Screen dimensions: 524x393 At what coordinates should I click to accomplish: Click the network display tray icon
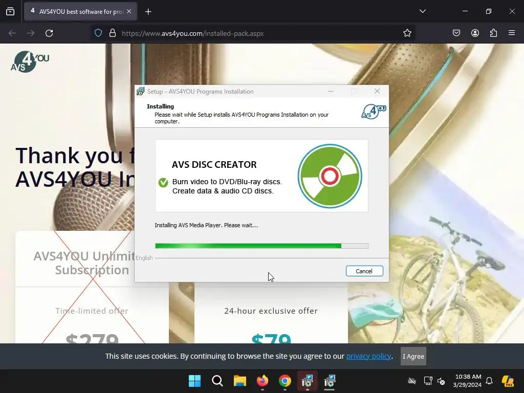428,381
